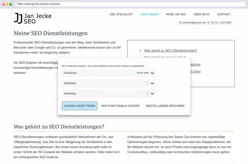
Task: Expand the Marketing cookie category
Action: [x=152, y=93]
